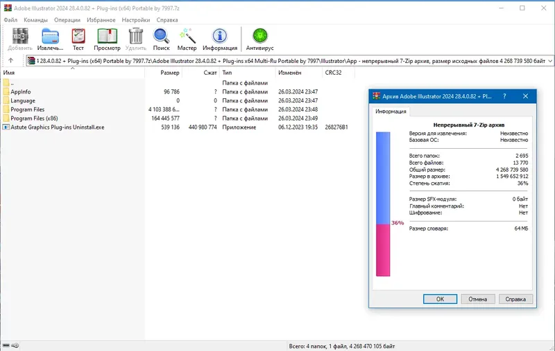Run the Тест archive test tool
This screenshot has width=555, height=351.
[x=78, y=37]
